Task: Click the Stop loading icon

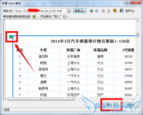Action: (x=103, y=11)
